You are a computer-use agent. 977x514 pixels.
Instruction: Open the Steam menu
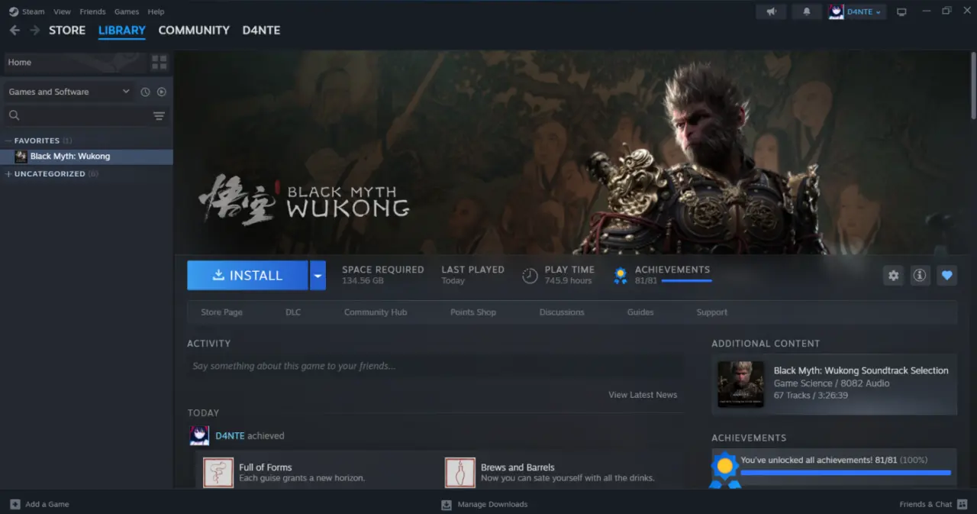point(33,11)
